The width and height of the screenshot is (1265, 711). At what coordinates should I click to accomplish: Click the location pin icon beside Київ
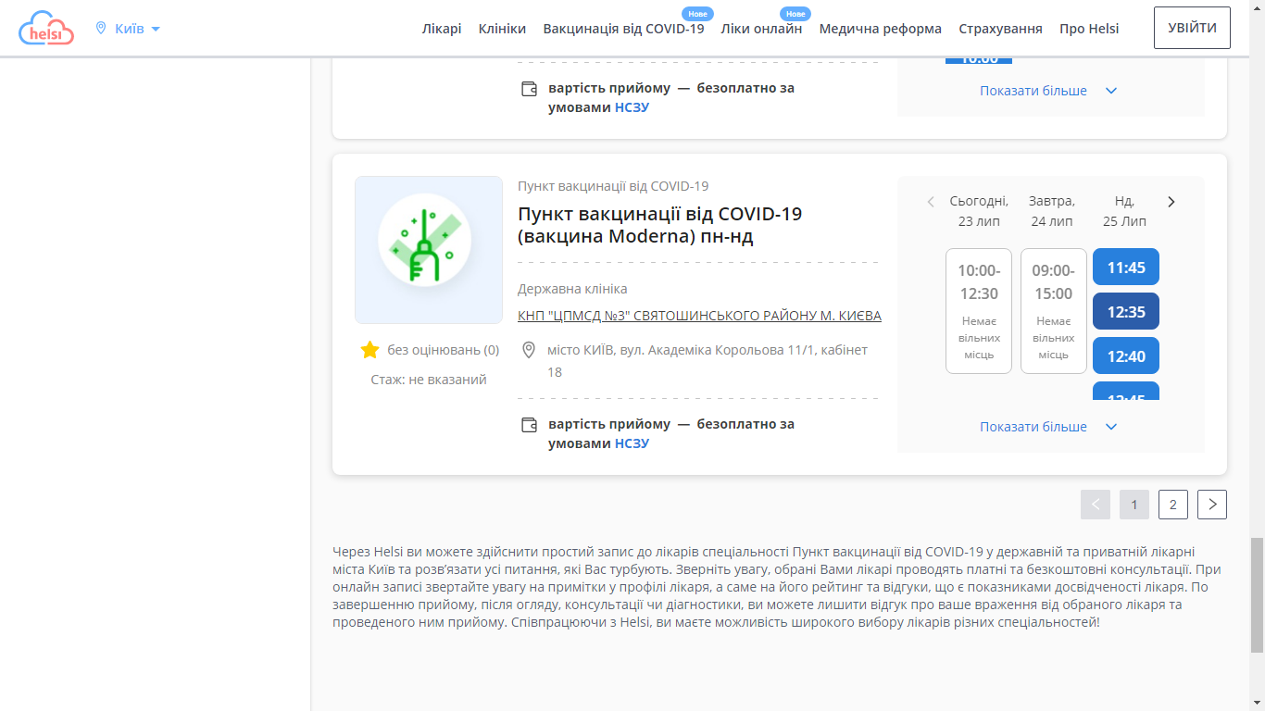(101, 29)
